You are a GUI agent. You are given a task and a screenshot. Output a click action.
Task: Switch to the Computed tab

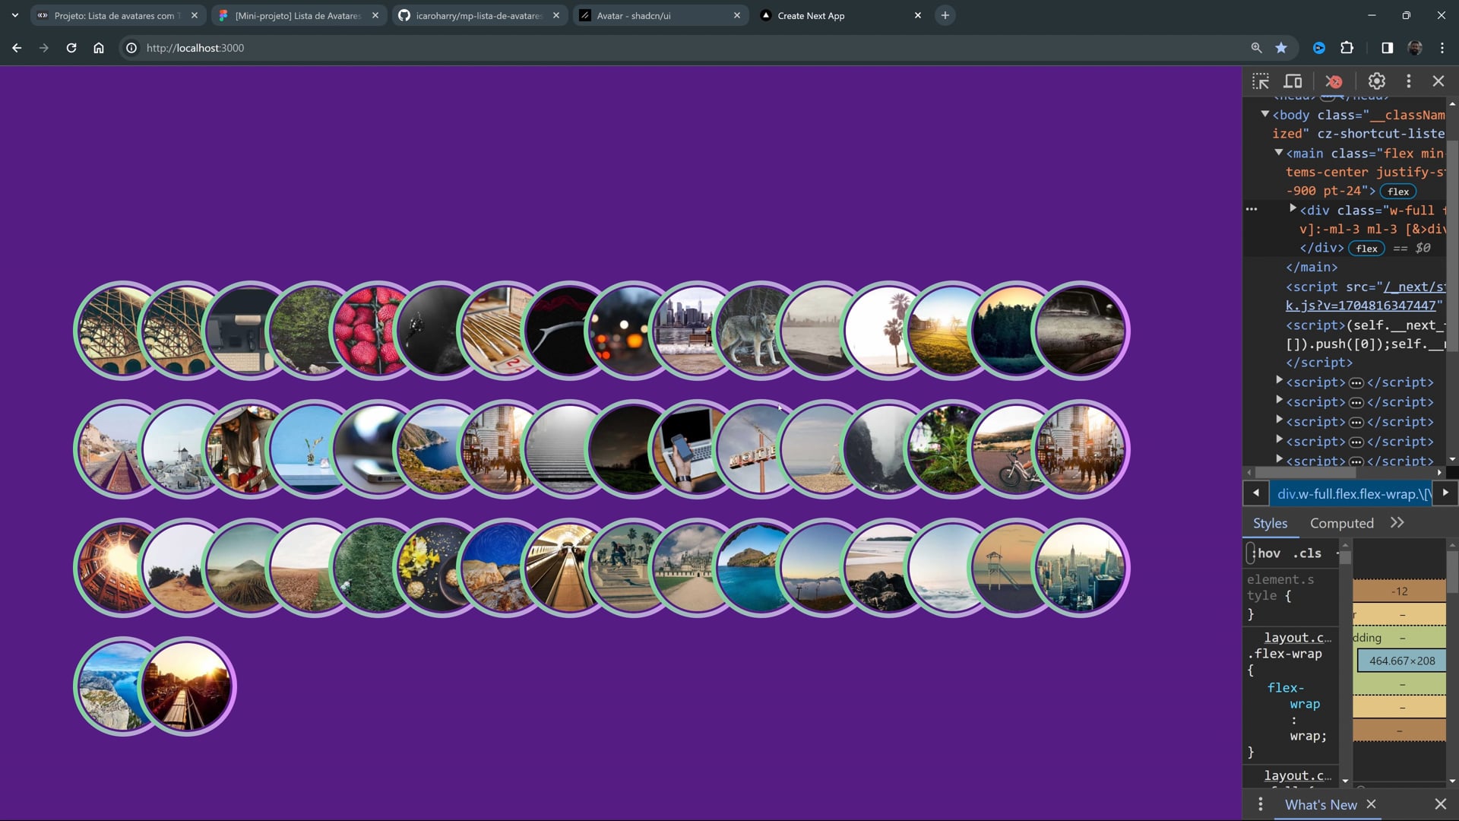coord(1341,523)
